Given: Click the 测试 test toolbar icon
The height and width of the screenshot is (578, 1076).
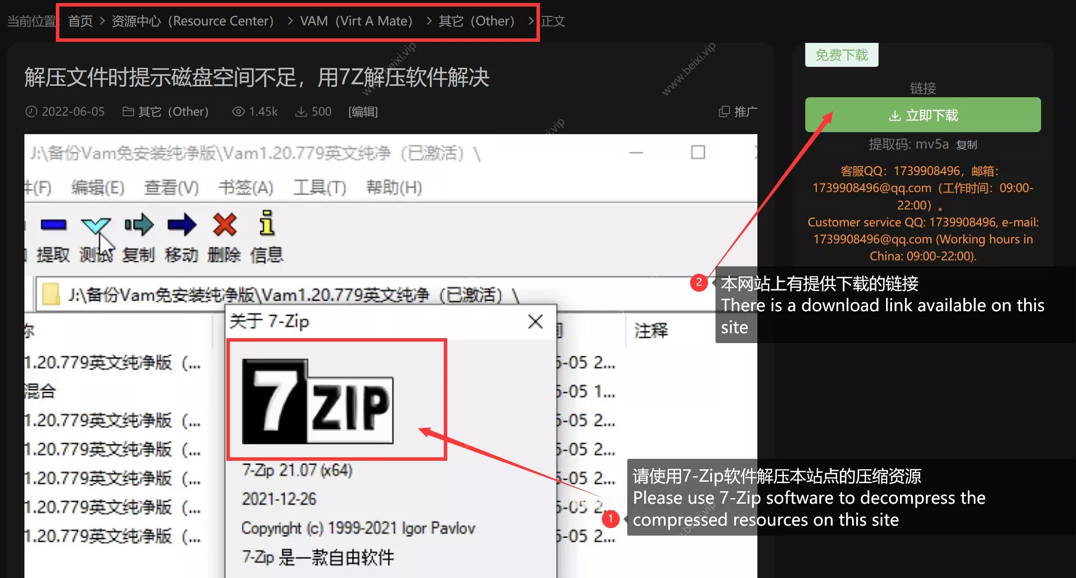Looking at the screenshot, I should click(x=96, y=226).
